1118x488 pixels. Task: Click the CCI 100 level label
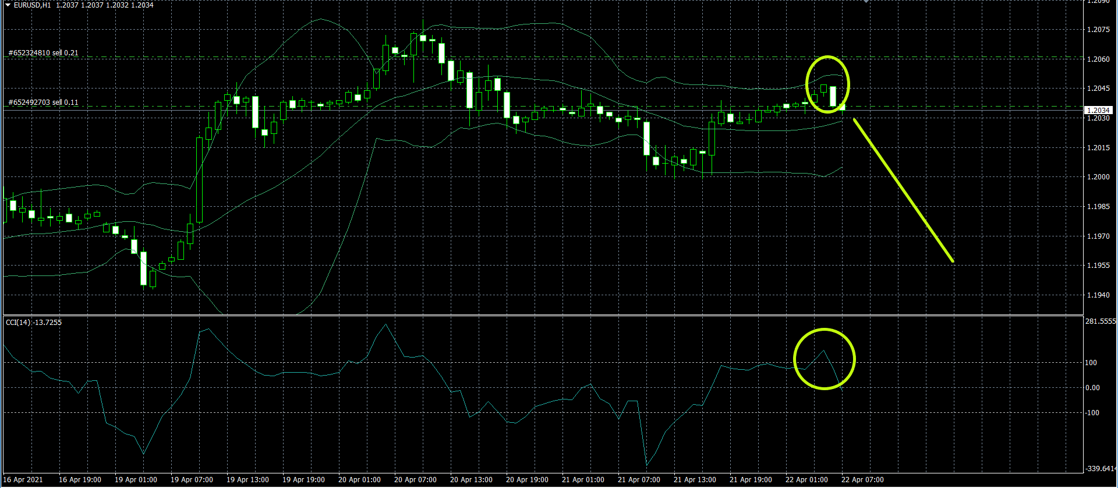coord(1091,363)
